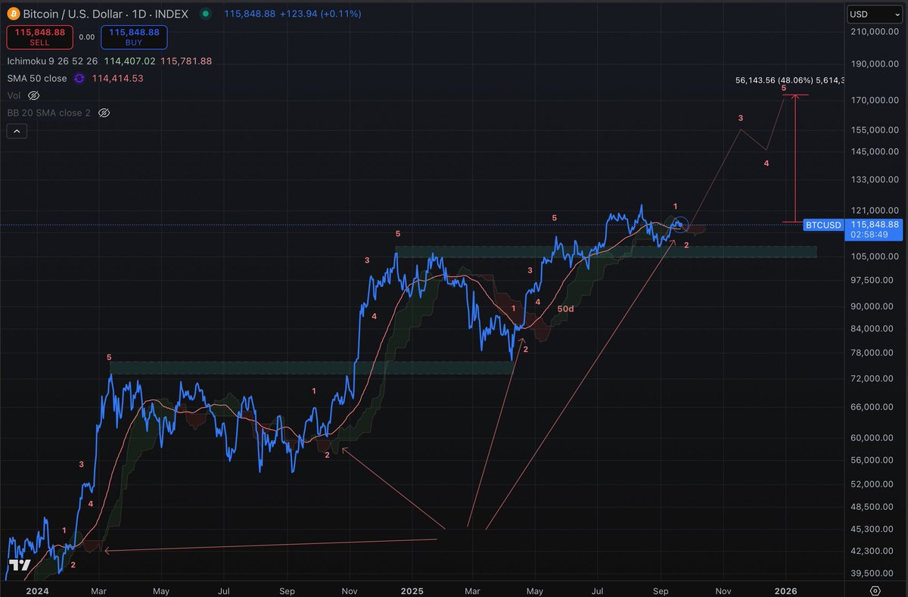Open the TradingView logo link

[x=19, y=566]
